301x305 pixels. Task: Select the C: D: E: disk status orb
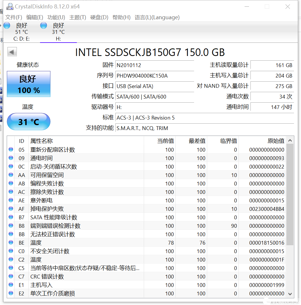pyautogui.click(x=7, y=25)
